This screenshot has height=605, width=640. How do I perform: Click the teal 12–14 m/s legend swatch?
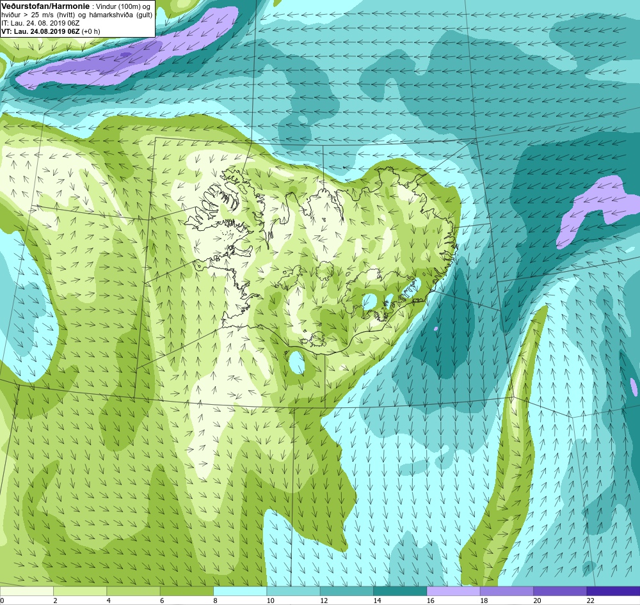click(346, 591)
